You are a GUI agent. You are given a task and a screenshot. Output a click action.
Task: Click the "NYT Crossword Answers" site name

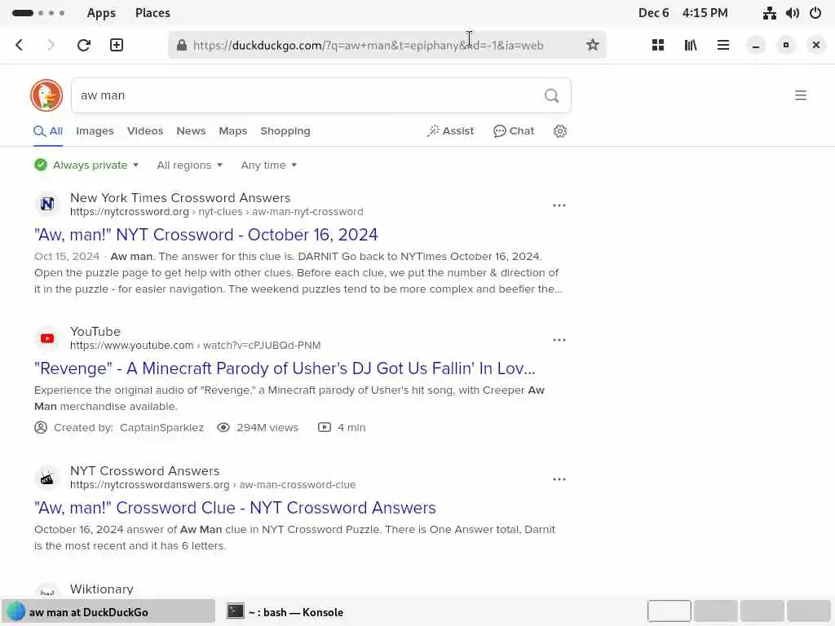pos(145,471)
